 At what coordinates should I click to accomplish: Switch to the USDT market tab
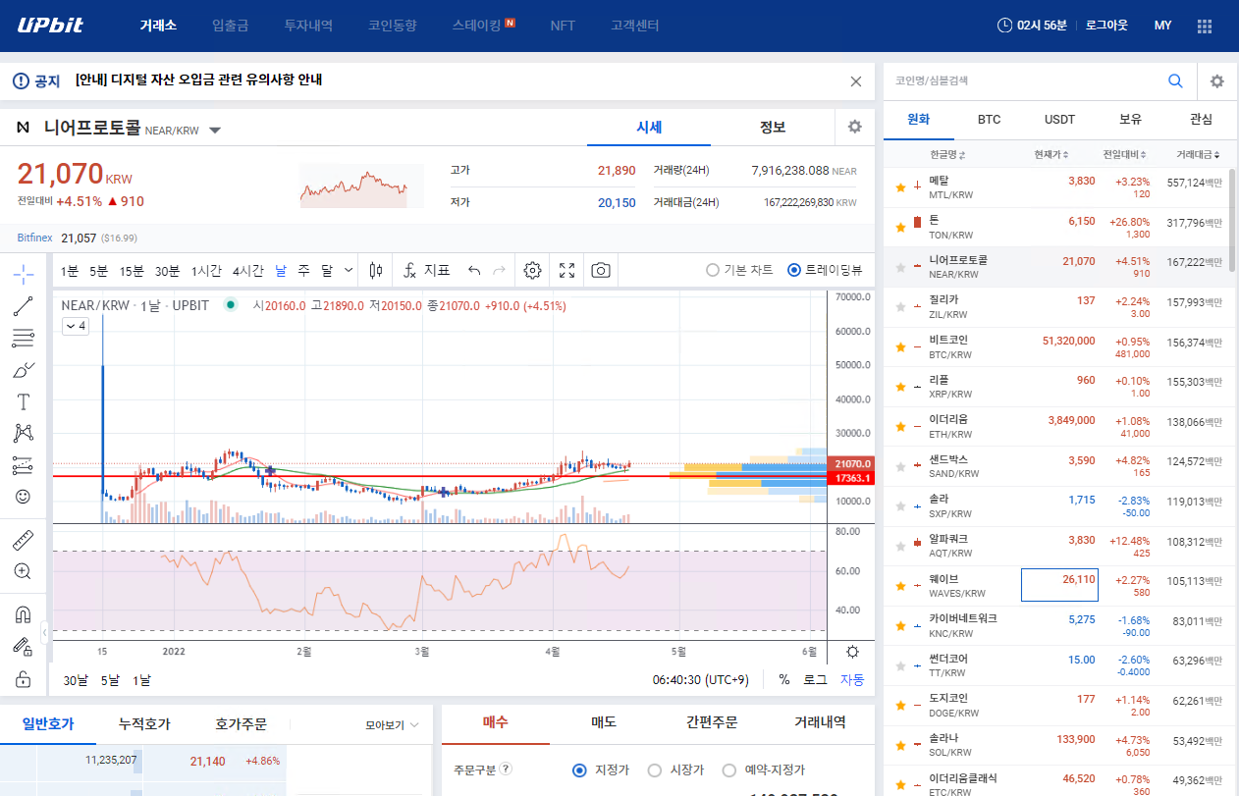point(1059,120)
